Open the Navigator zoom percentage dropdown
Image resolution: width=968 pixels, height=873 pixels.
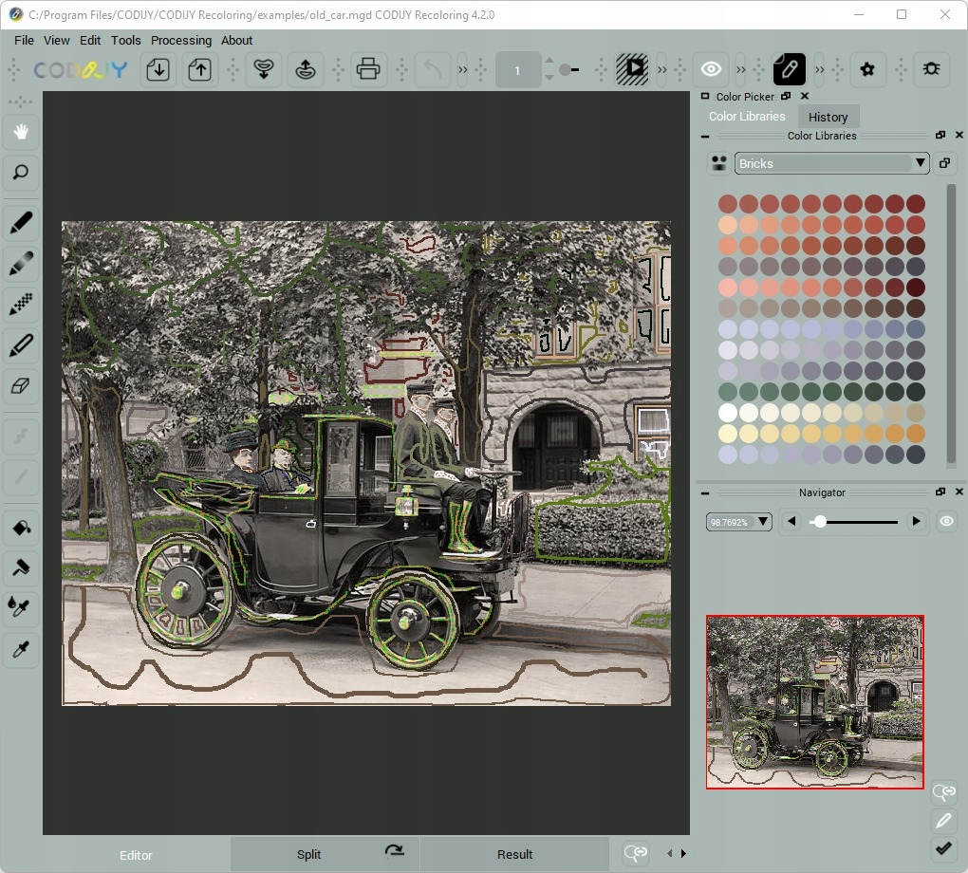tap(740, 522)
